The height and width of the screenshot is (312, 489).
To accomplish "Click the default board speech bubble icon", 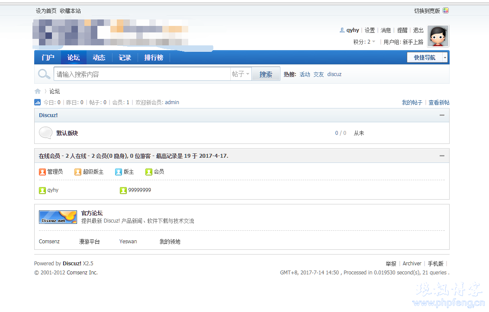I will [45, 133].
